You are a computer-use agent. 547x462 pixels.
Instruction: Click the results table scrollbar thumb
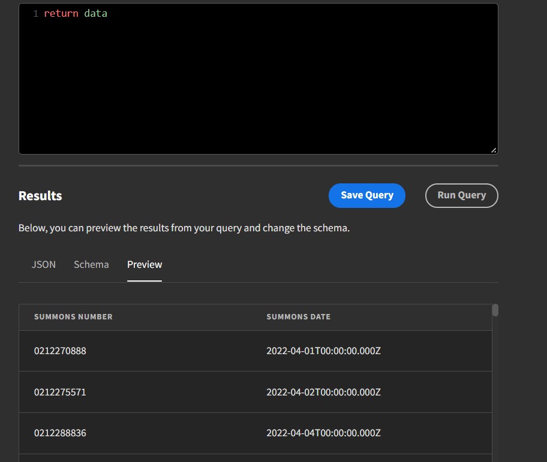click(495, 310)
